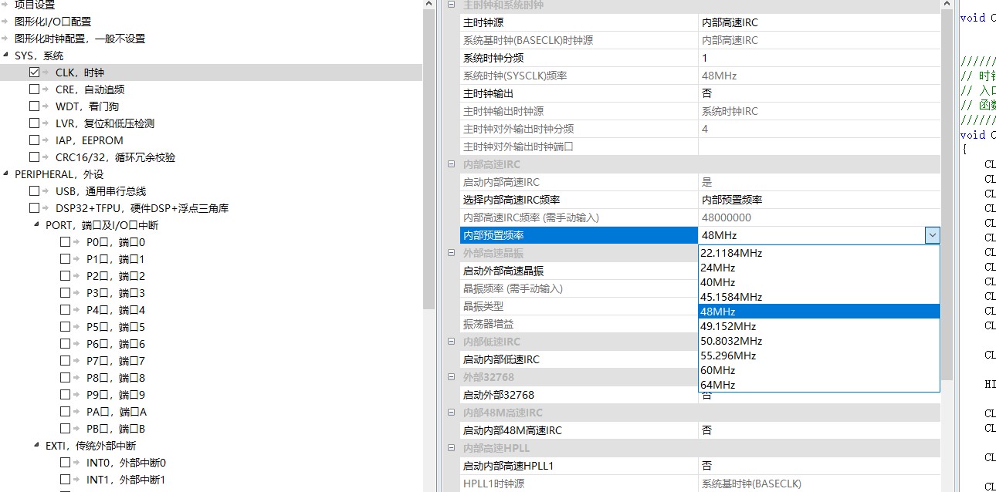Click the 启动内部48M高速IRC value 否
Viewport: 996px width, 492px height.
click(818, 430)
